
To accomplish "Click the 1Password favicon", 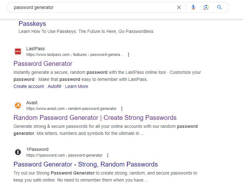I will pos(18,152).
